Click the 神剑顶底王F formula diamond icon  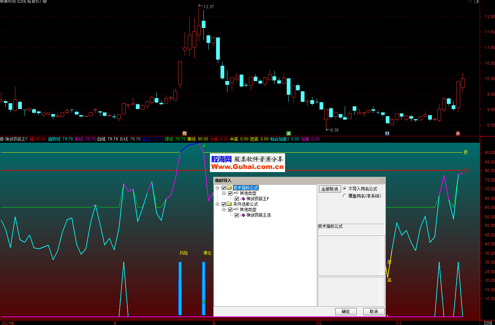click(x=243, y=199)
